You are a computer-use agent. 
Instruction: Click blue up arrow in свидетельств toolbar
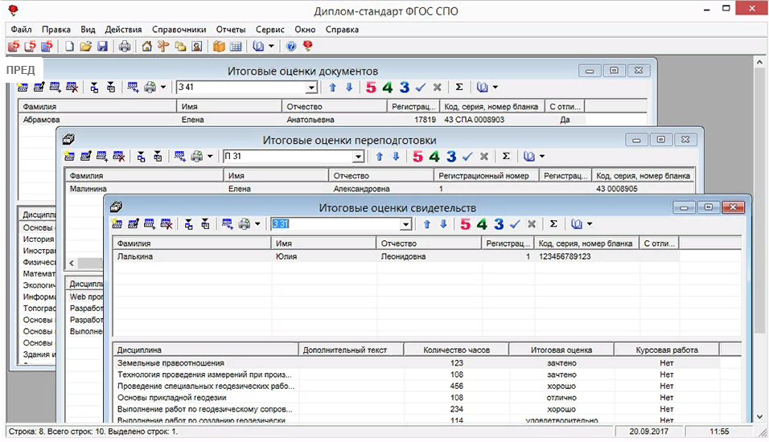click(x=426, y=224)
